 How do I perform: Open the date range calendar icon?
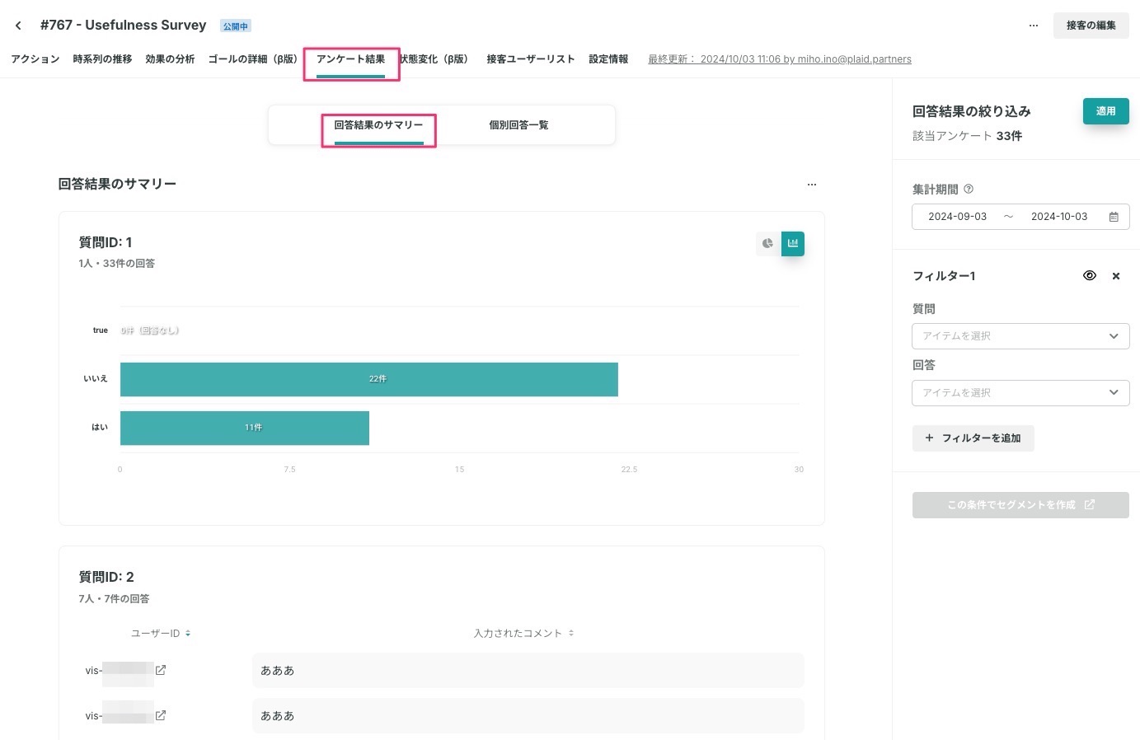pos(1114,217)
